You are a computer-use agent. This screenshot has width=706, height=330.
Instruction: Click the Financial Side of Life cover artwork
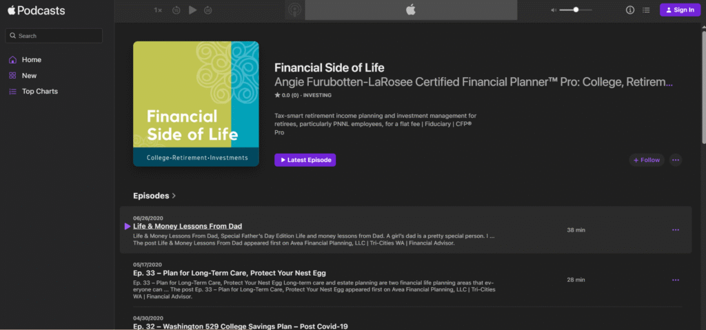click(196, 103)
